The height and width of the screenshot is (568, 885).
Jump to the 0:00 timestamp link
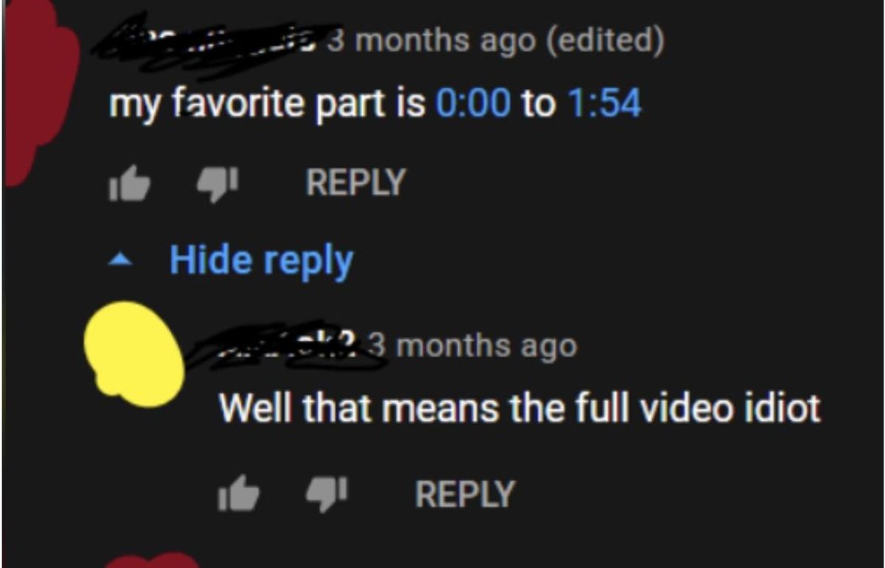tap(473, 105)
